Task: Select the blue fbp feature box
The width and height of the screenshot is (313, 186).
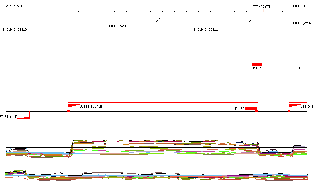Action: pos(302,65)
